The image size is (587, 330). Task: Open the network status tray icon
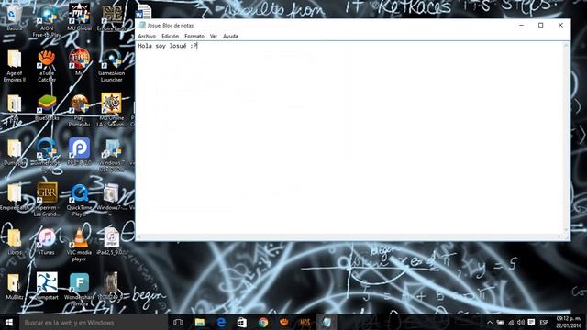pos(511,322)
